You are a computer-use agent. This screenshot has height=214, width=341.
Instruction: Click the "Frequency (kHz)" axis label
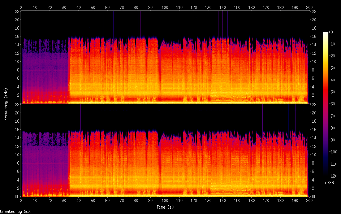tap(6, 104)
